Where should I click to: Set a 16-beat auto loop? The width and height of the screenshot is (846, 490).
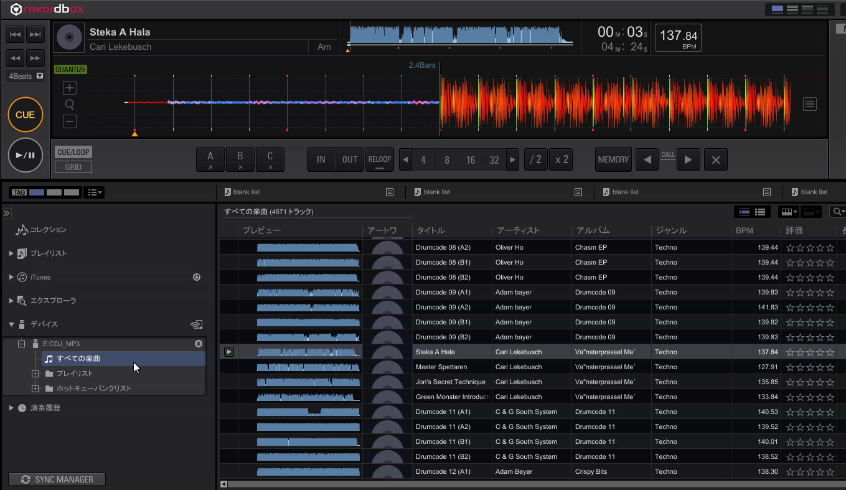click(471, 160)
